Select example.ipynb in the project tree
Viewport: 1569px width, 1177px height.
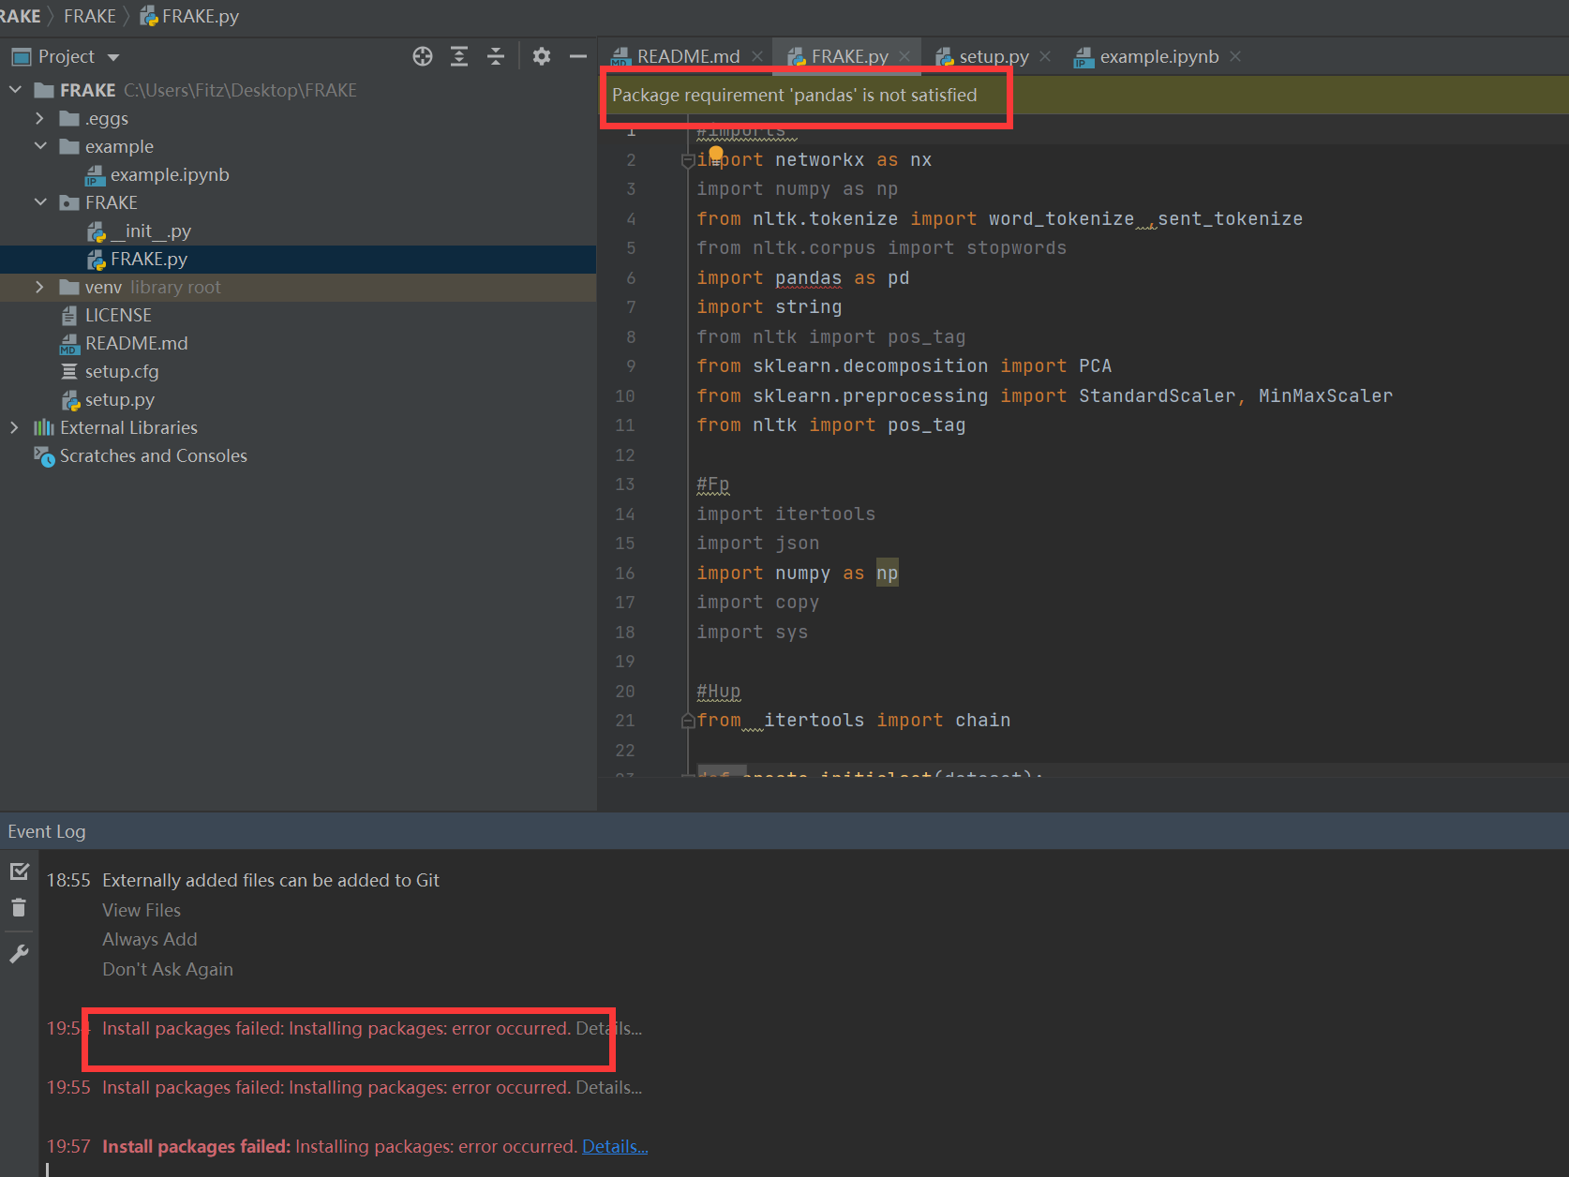click(169, 174)
